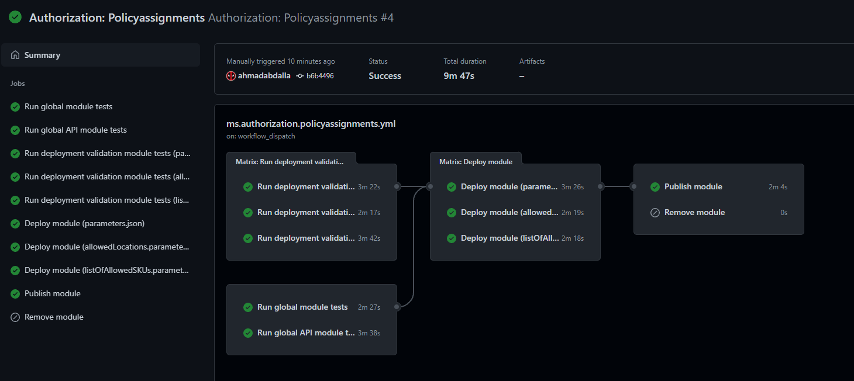Open Deploy module (parameters.json) job in the sidebar
This screenshot has height=381, width=854.
coord(84,223)
